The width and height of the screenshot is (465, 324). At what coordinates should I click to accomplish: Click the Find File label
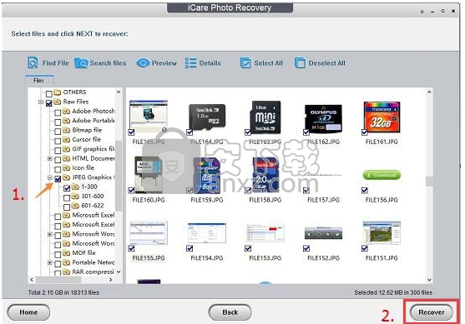[55, 63]
